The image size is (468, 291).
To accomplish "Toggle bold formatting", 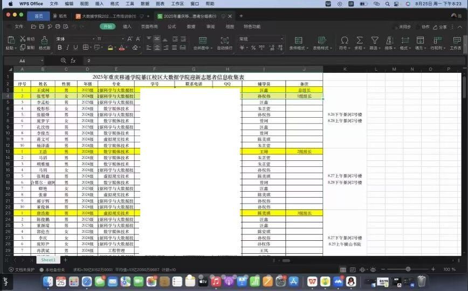I will click(x=59, y=48).
